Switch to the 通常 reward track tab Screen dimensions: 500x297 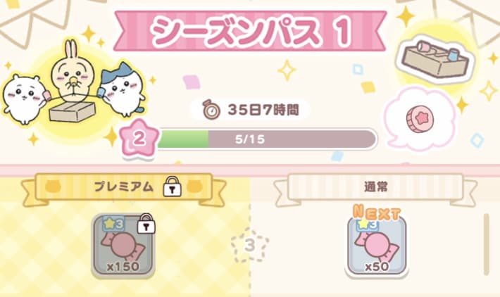tap(375, 188)
